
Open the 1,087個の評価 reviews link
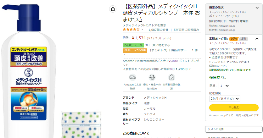point(158,30)
